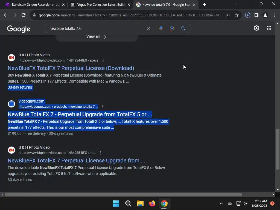280x210 pixels.
Task: Click the View all button
Action: (x=97, y=37)
